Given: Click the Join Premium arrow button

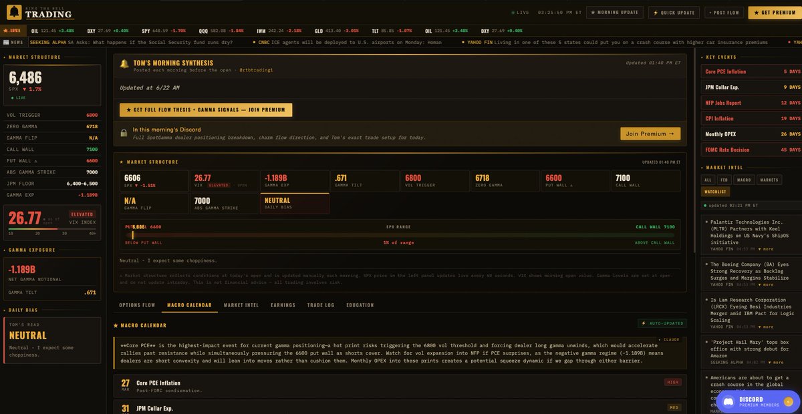Looking at the screenshot, I should (x=650, y=134).
